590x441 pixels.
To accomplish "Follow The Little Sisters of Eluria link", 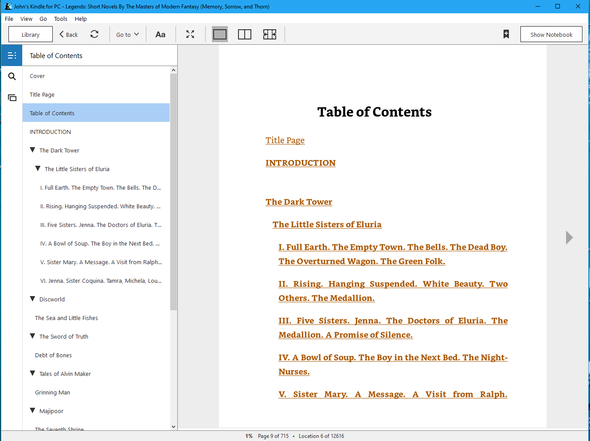I will click(x=327, y=224).
